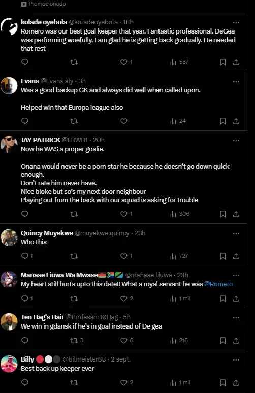Open the 23h timestamp on Manase's tweet
Viewport: 255px width, 393px height.
pos(182,275)
